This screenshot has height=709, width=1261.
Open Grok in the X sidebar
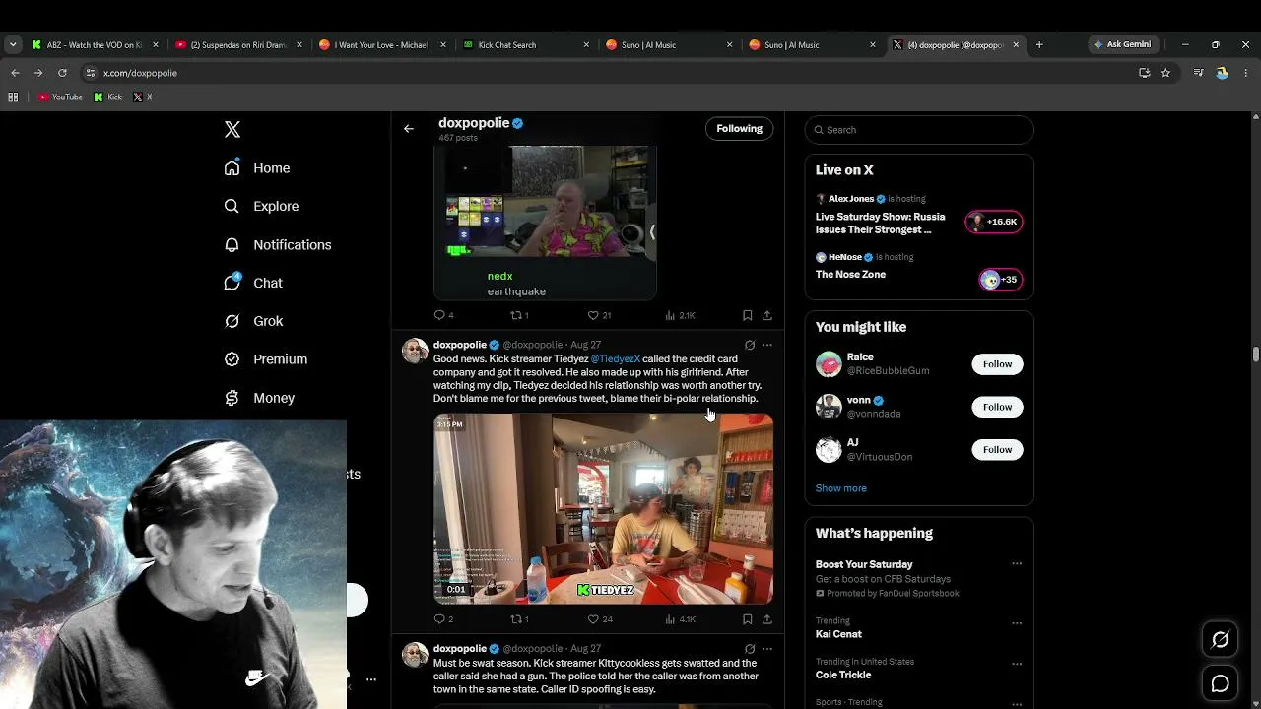pyautogui.click(x=253, y=321)
